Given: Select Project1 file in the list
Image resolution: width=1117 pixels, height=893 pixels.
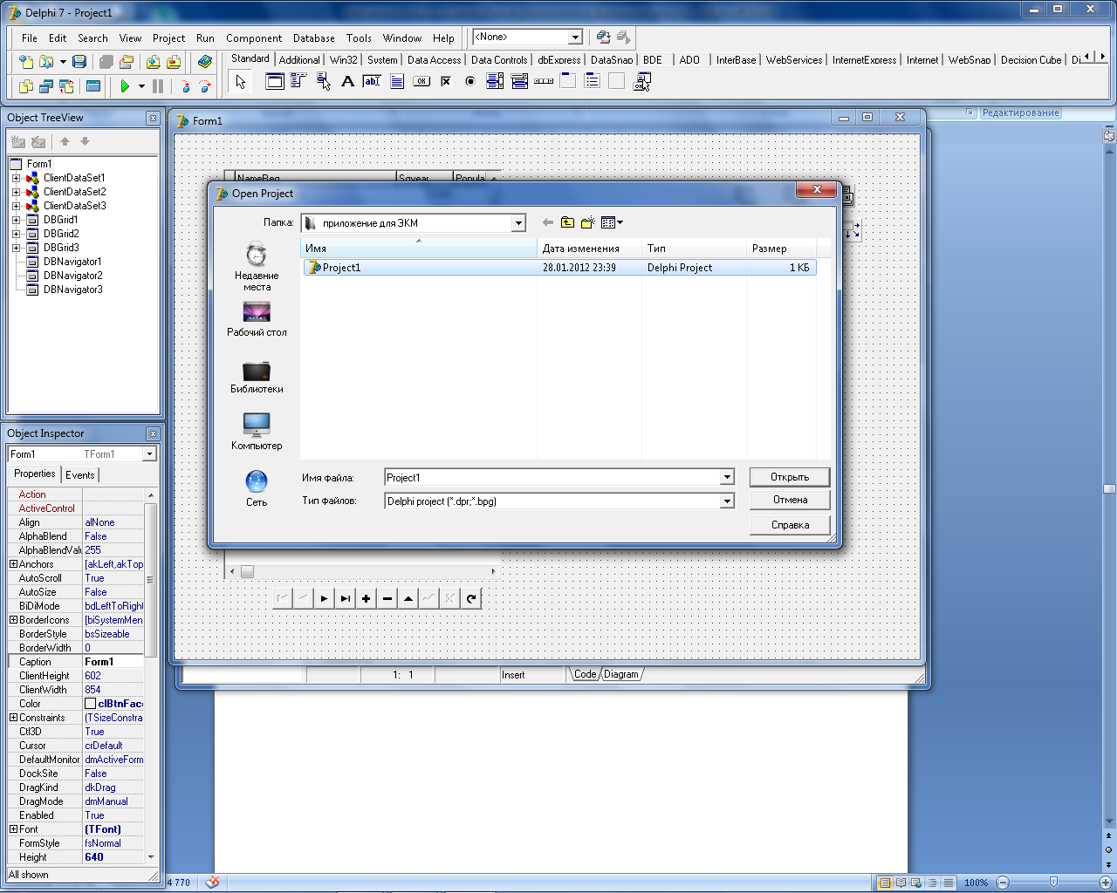Looking at the screenshot, I should click(559, 268).
